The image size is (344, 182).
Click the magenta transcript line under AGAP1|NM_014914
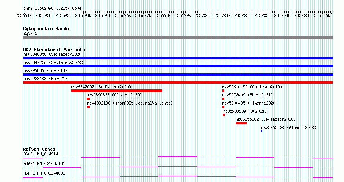[x=178, y=157]
